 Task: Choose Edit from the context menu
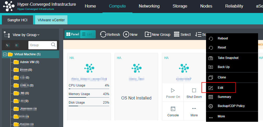click(220, 88)
